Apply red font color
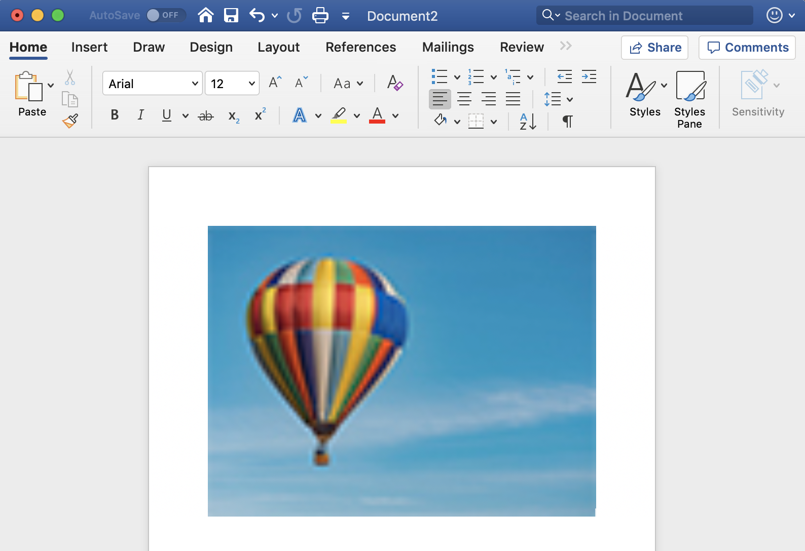805x551 pixels. point(377,115)
